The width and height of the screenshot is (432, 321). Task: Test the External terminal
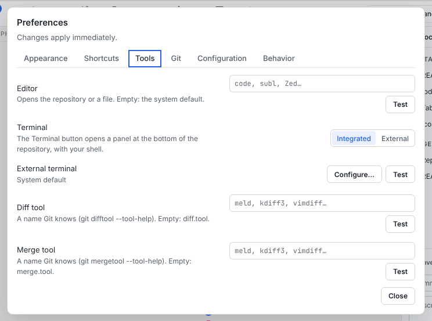(400, 174)
